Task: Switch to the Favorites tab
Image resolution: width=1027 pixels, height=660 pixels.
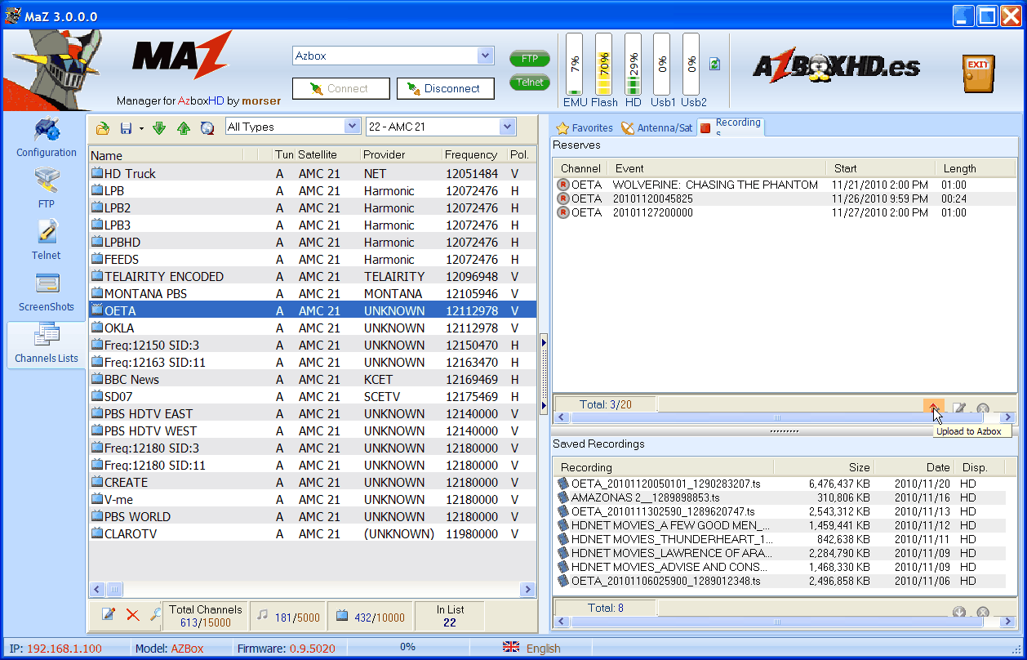Action: tap(585, 127)
